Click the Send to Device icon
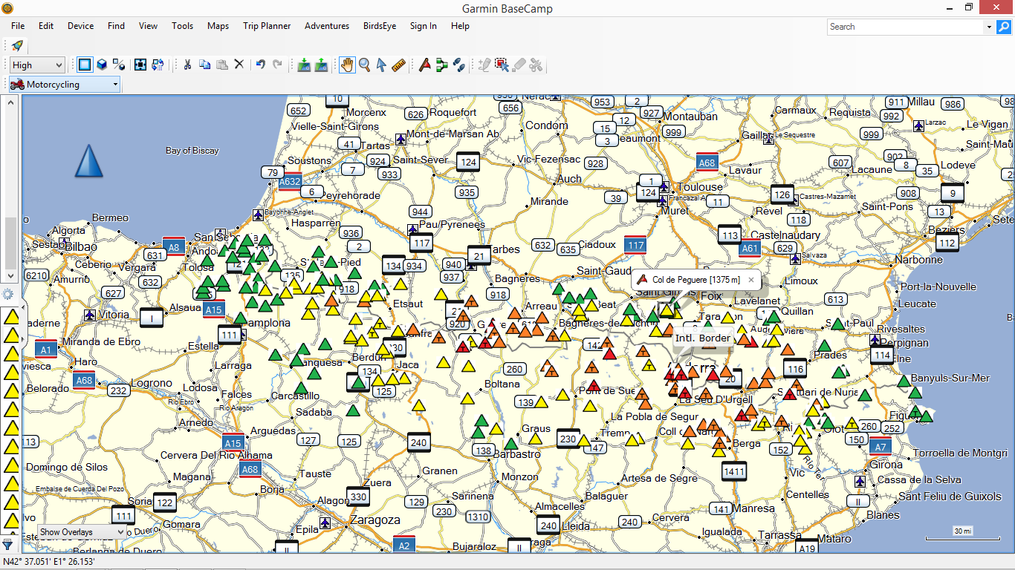 321,65
